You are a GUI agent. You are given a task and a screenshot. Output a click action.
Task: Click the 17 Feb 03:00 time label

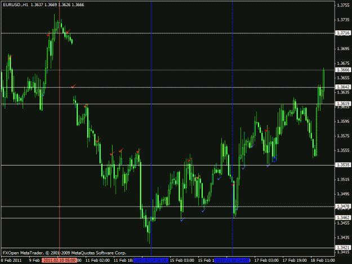266,260
